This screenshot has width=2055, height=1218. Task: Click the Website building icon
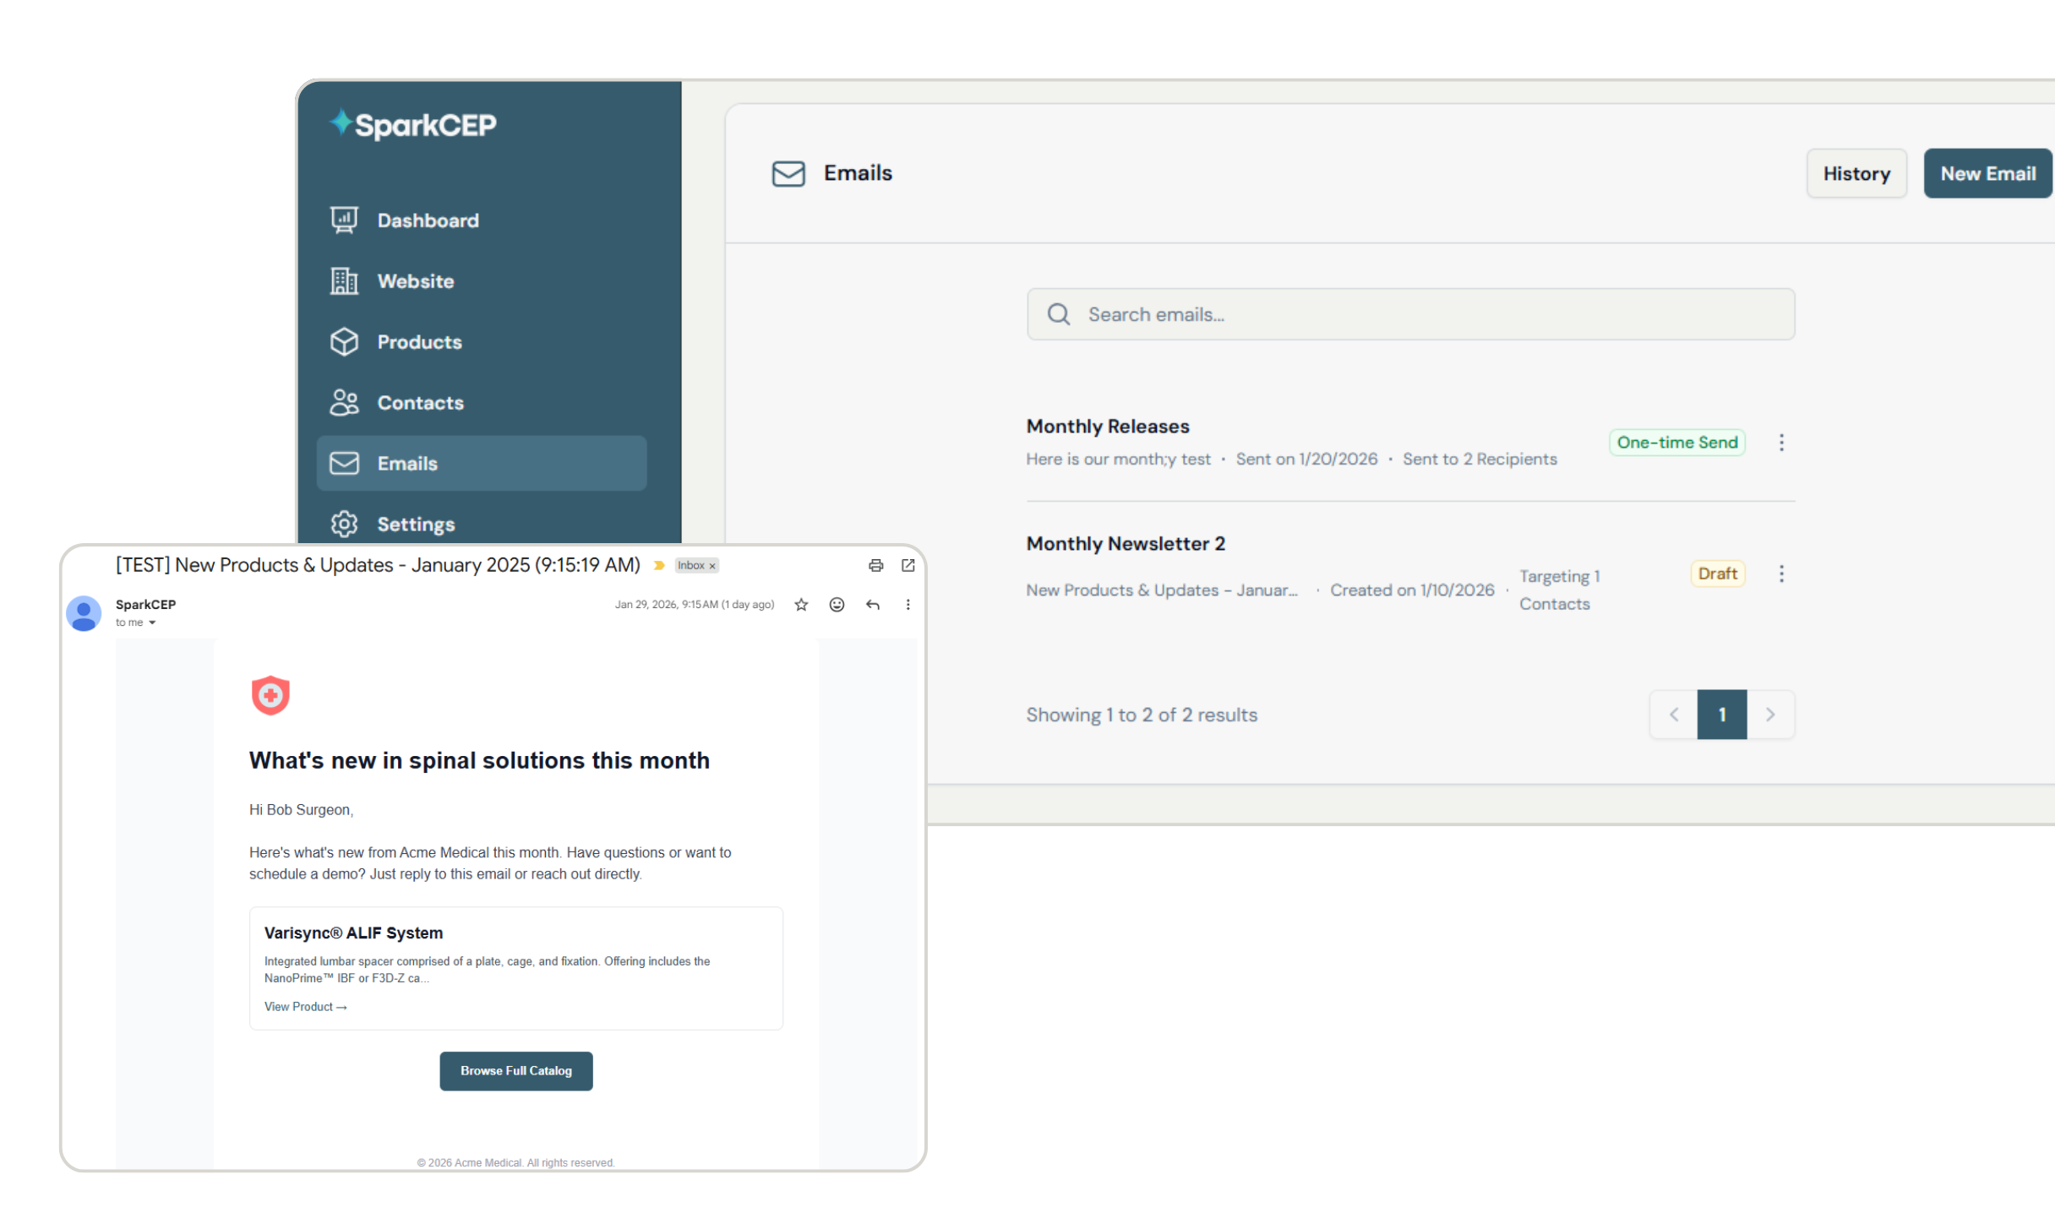(x=344, y=281)
